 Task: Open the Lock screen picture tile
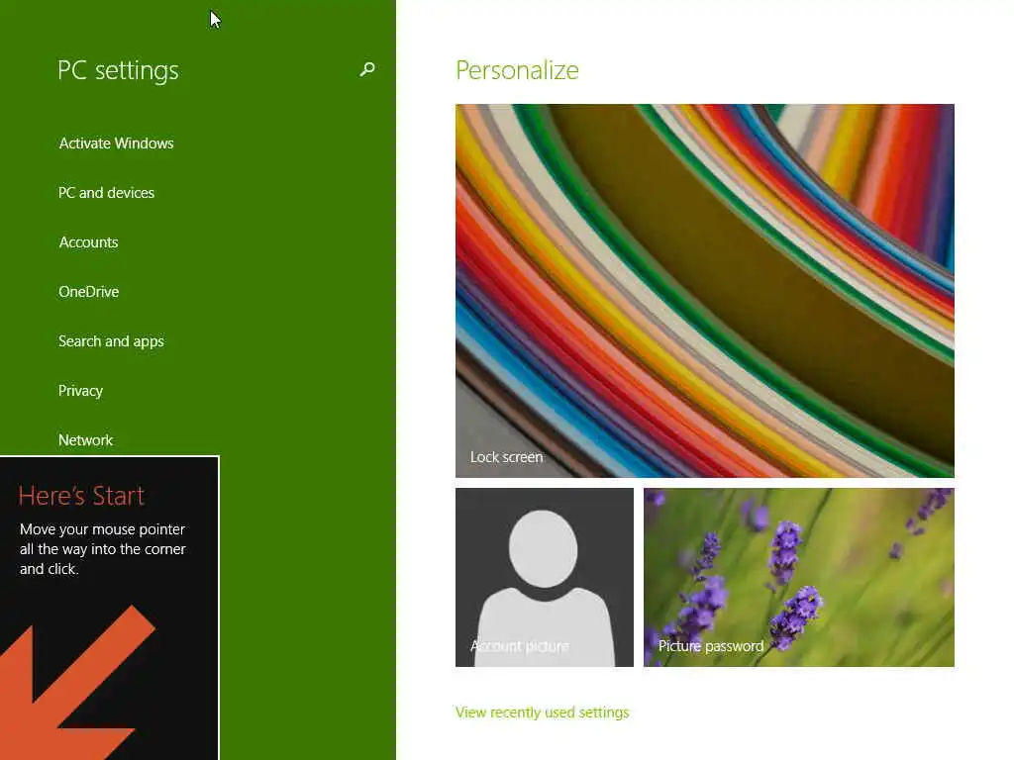(704, 291)
